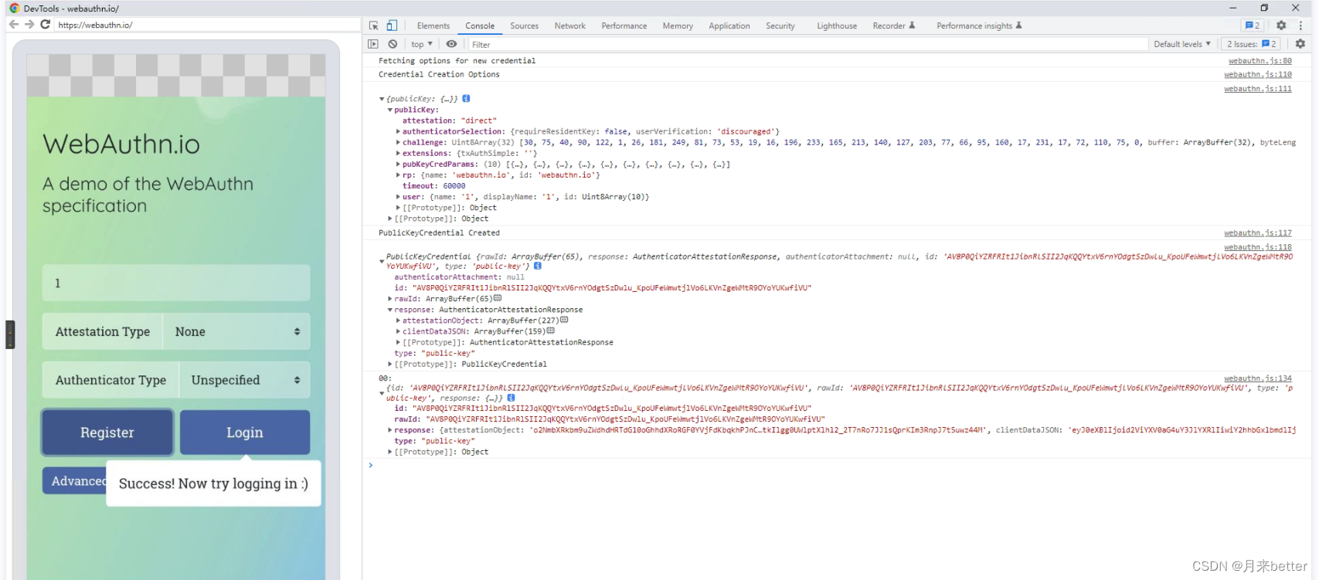Viewport: 1319px width, 580px height.
Task: Toggle the device toolbar icon
Action: [x=392, y=25]
